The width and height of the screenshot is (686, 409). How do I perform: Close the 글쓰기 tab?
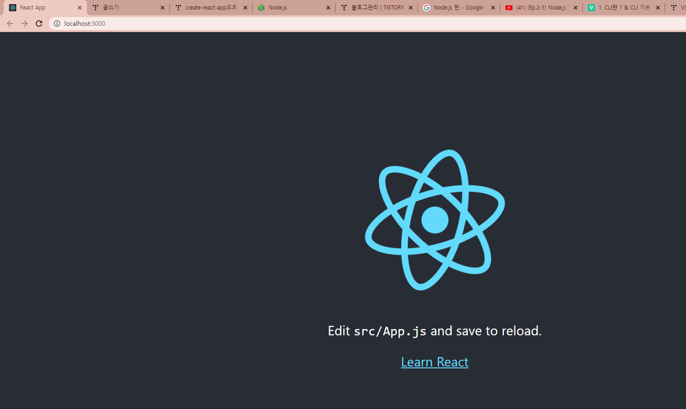coord(163,8)
